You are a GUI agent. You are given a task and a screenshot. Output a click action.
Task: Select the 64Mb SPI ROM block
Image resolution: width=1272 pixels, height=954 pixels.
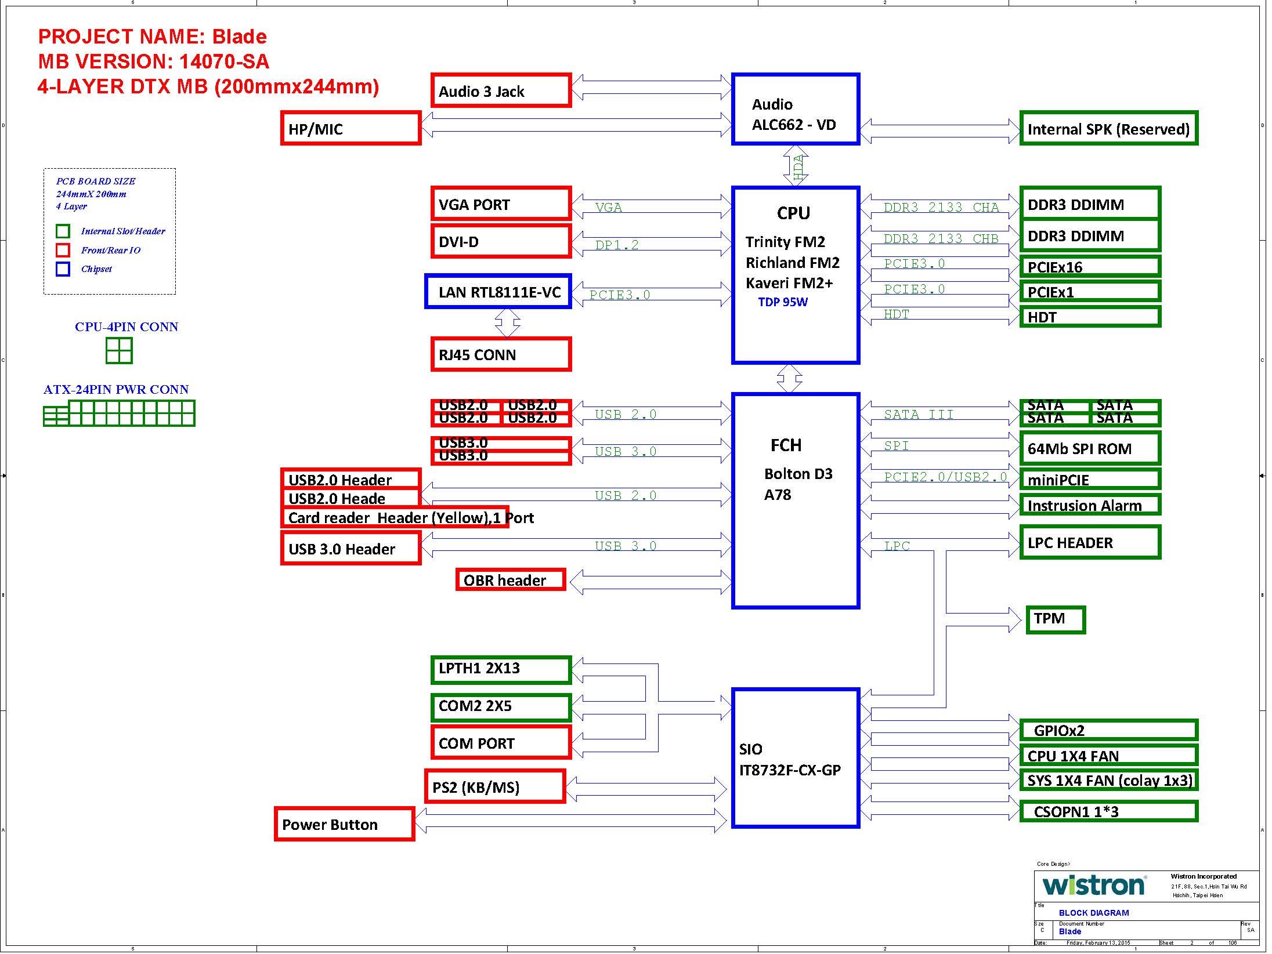tap(1090, 448)
